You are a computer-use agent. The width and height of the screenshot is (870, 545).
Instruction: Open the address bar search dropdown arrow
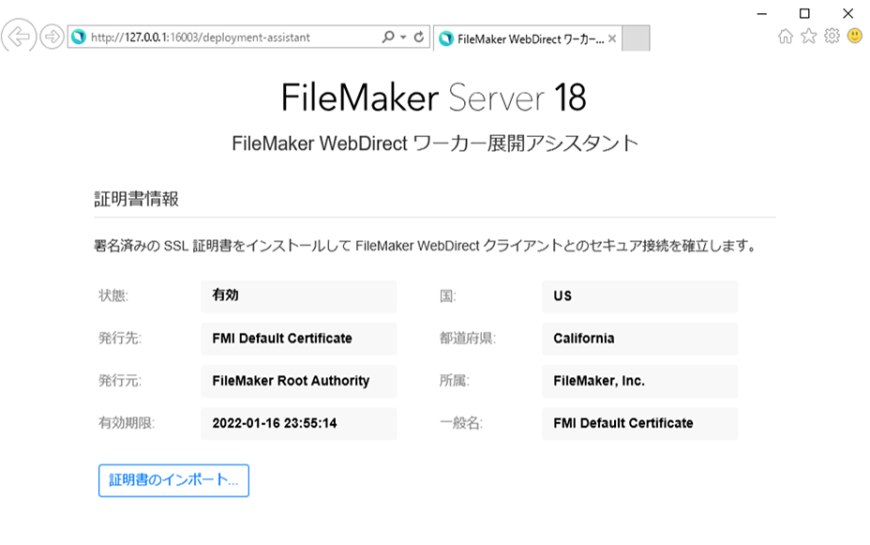tap(402, 38)
